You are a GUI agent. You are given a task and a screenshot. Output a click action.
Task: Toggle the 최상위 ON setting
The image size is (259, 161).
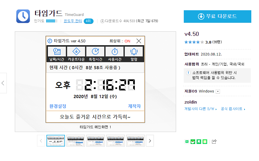tap(127, 41)
